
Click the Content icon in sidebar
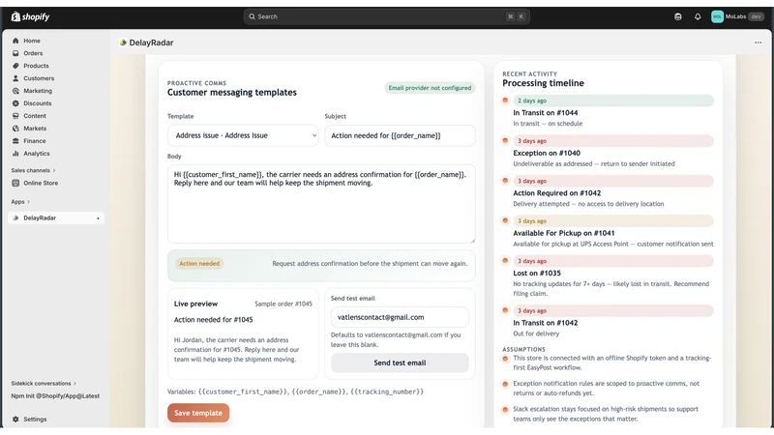pos(15,116)
